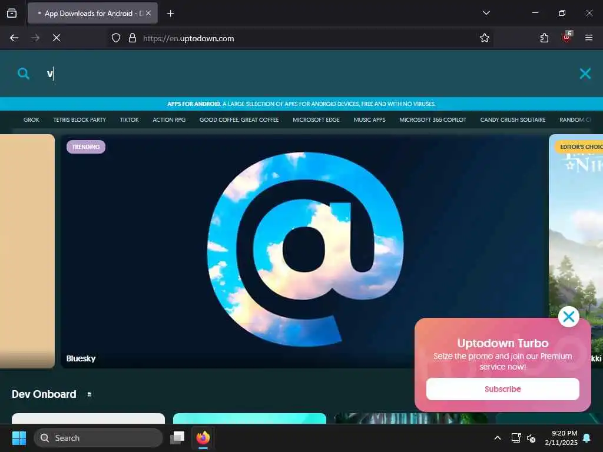This screenshot has height=452, width=603.
Task: Focus the Uptodown search text field
Action: tap(307, 74)
